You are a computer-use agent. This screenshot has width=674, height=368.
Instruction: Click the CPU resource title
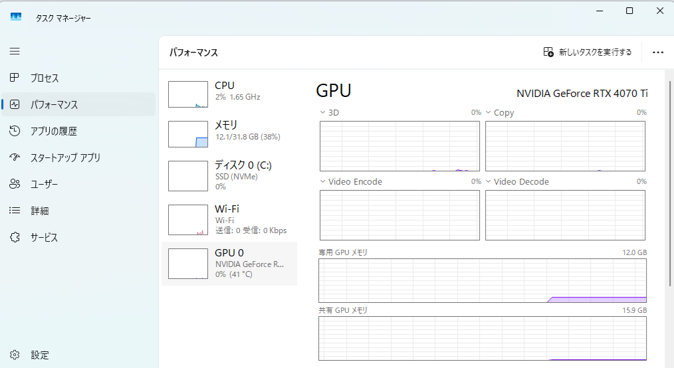(x=225, y=86)
